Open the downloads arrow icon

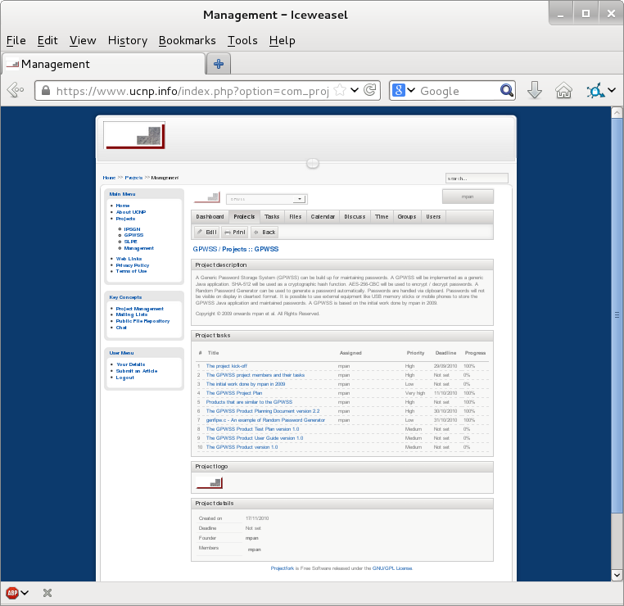pos(535,91)
